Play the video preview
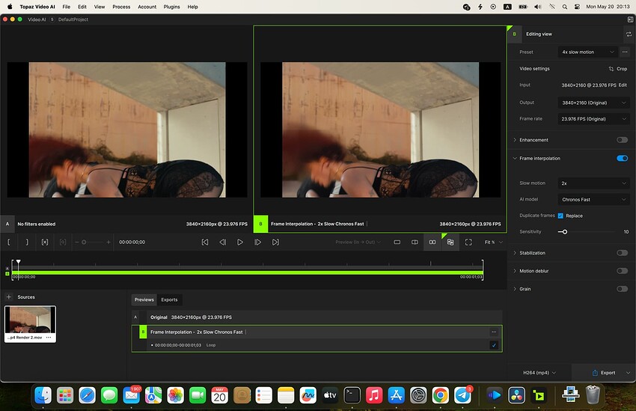The height and width of the screenshot is (411, 636). pos(240,243)
